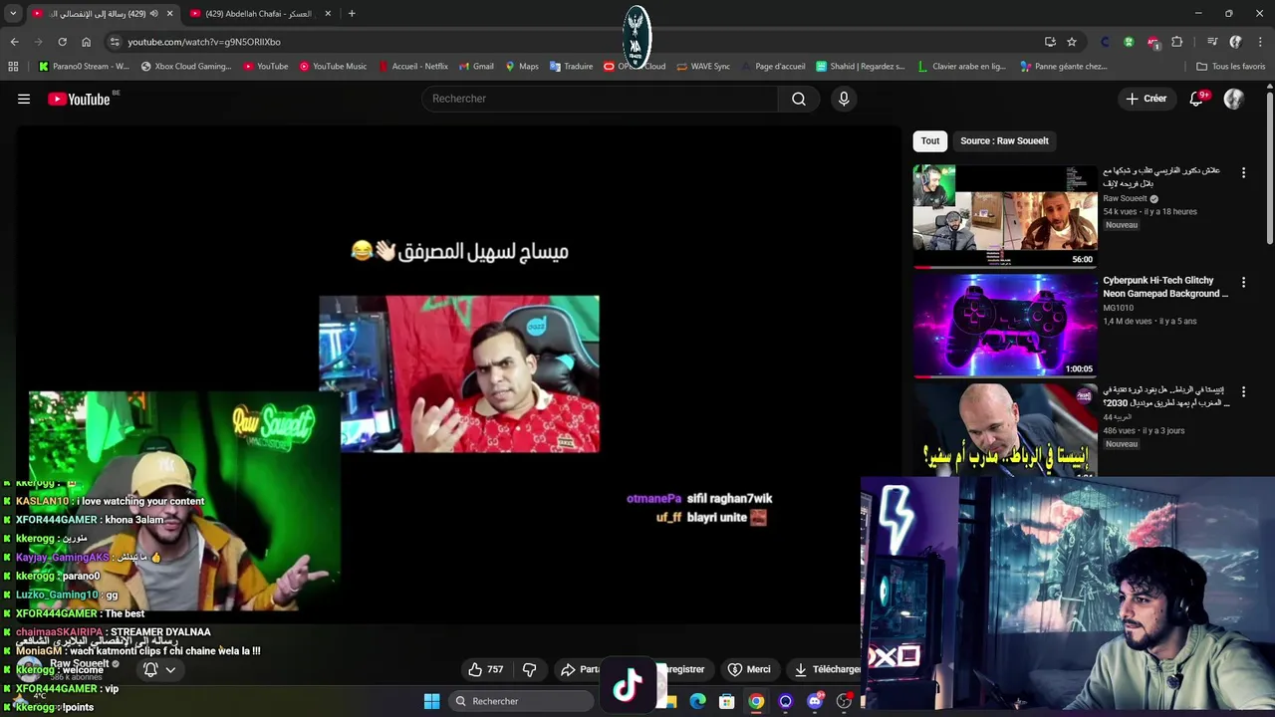This screenshot has width=1275, height=717.
Task: Switch to Chrome in the taskbar
Action: (x=756, y=701)
